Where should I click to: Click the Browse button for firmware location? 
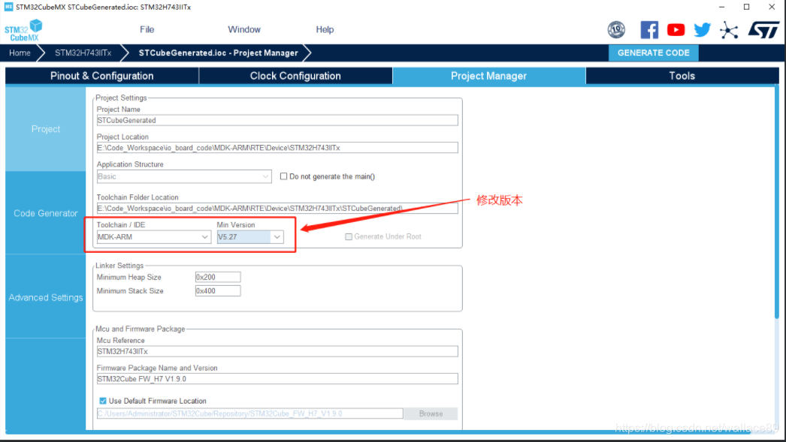point(431,413)
